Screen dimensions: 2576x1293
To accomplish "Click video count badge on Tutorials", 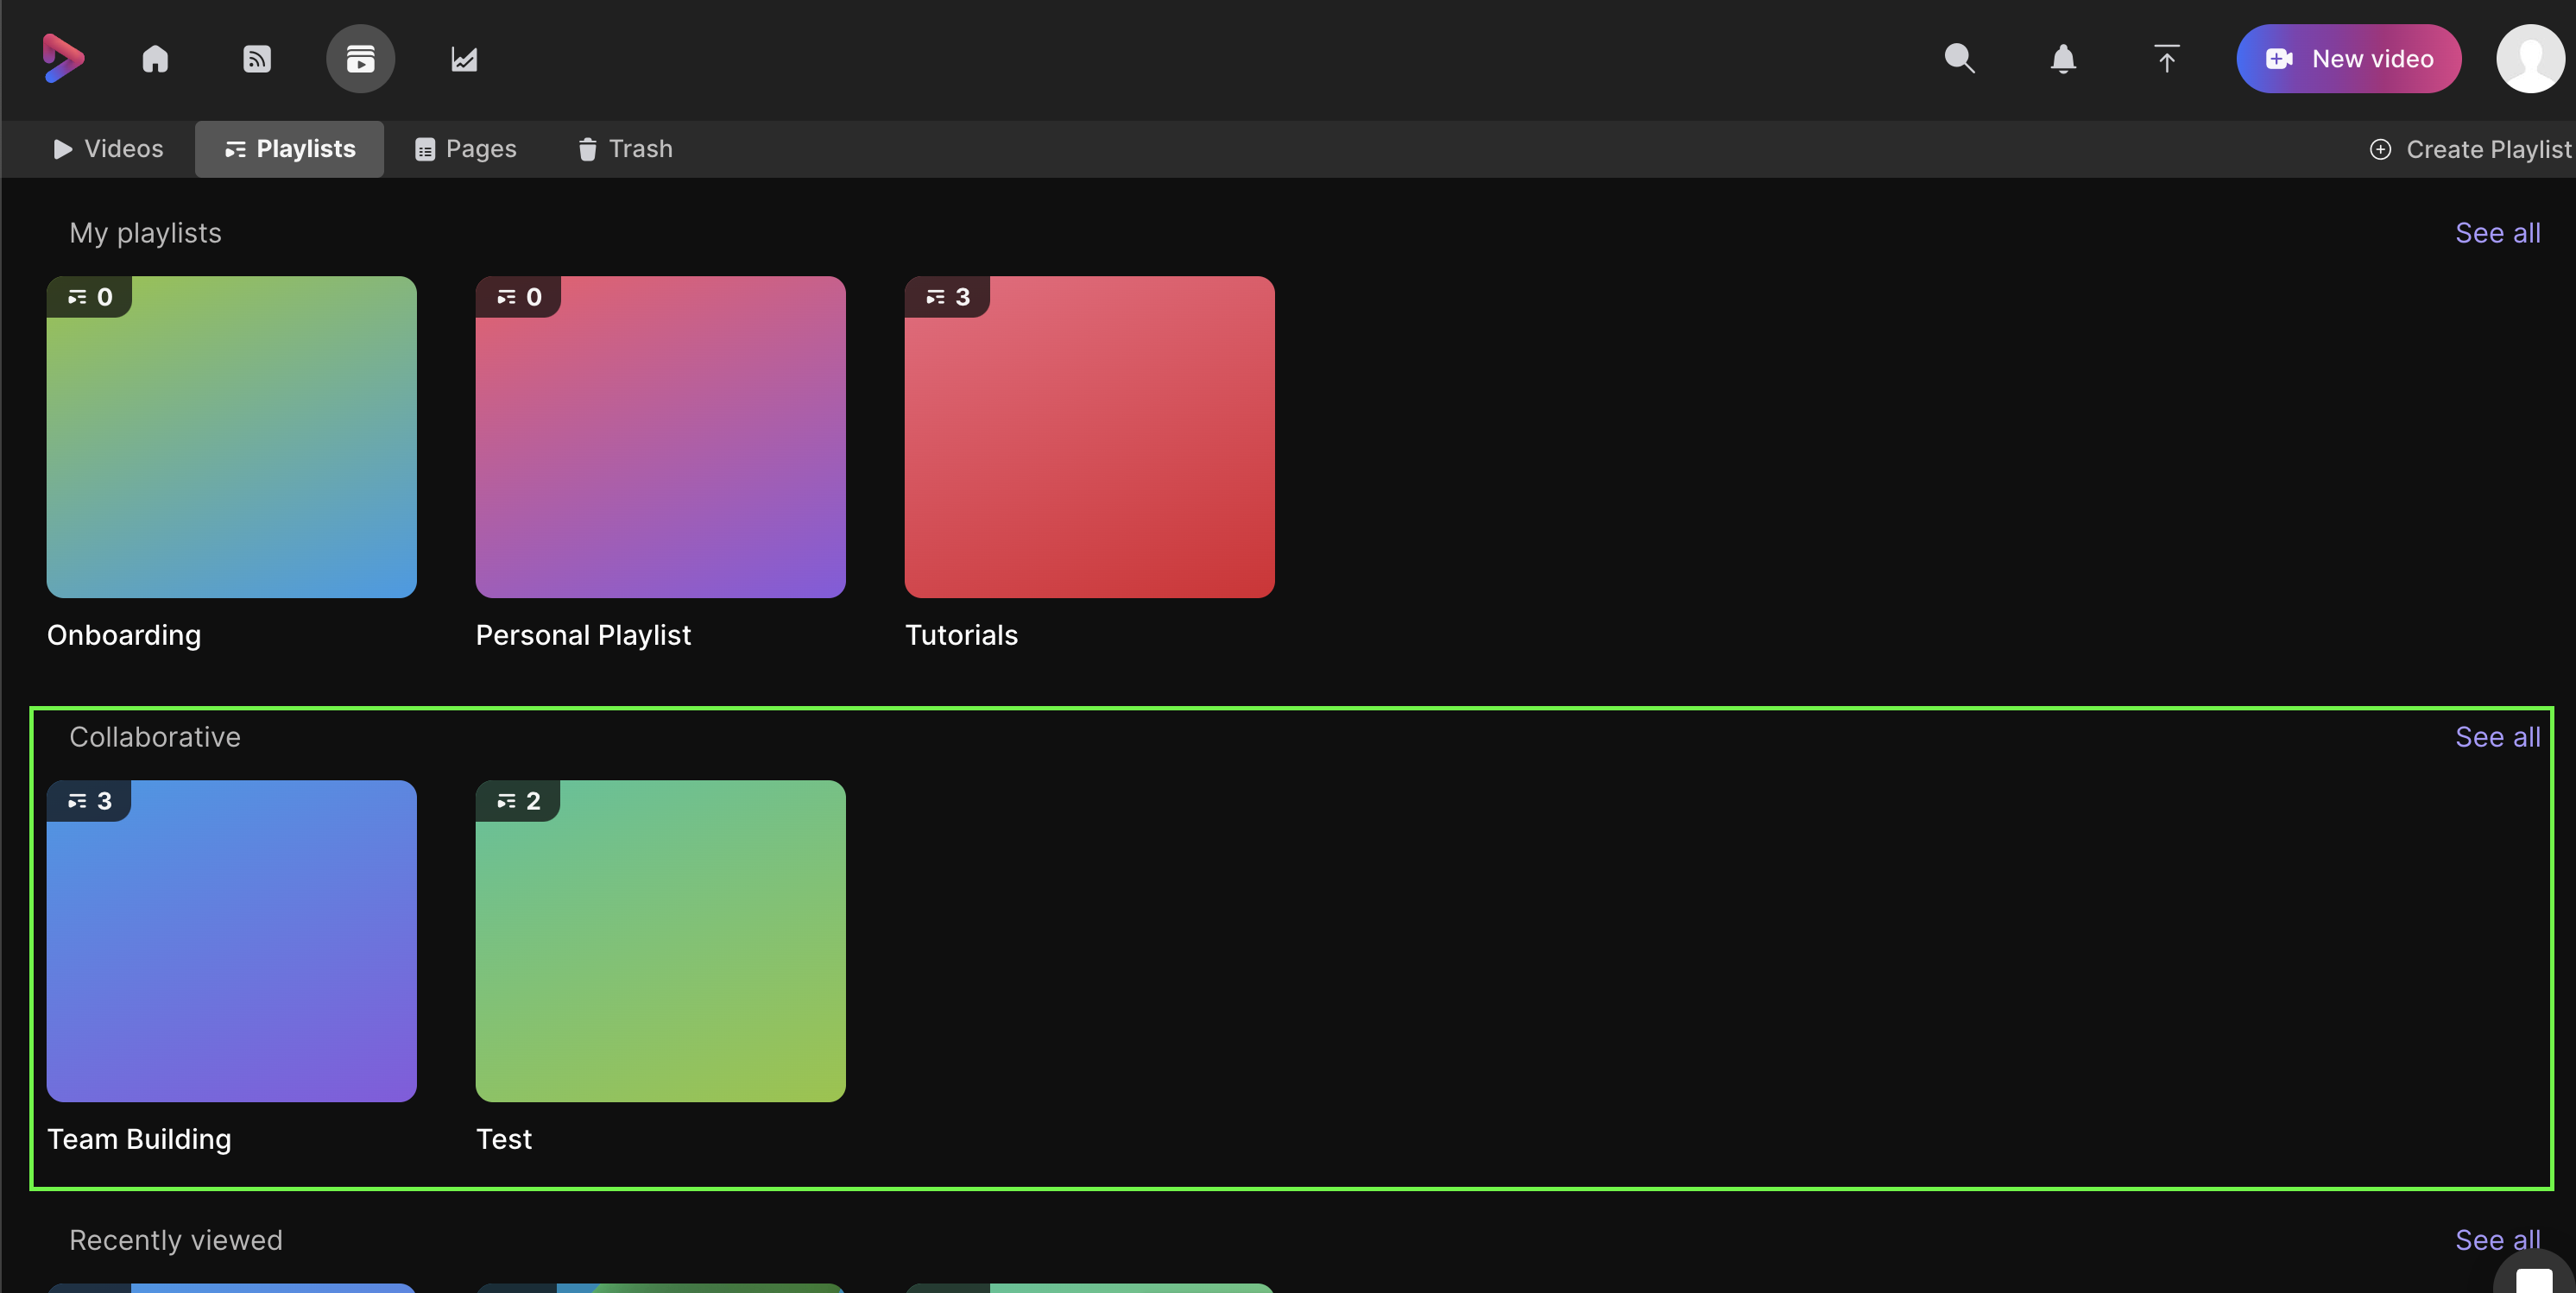I will [x=947, y=297].
